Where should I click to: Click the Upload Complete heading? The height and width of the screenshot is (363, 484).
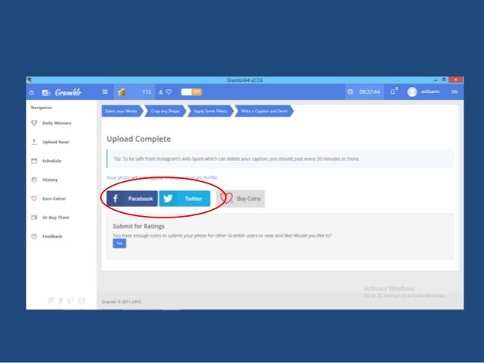coord(139,139)
